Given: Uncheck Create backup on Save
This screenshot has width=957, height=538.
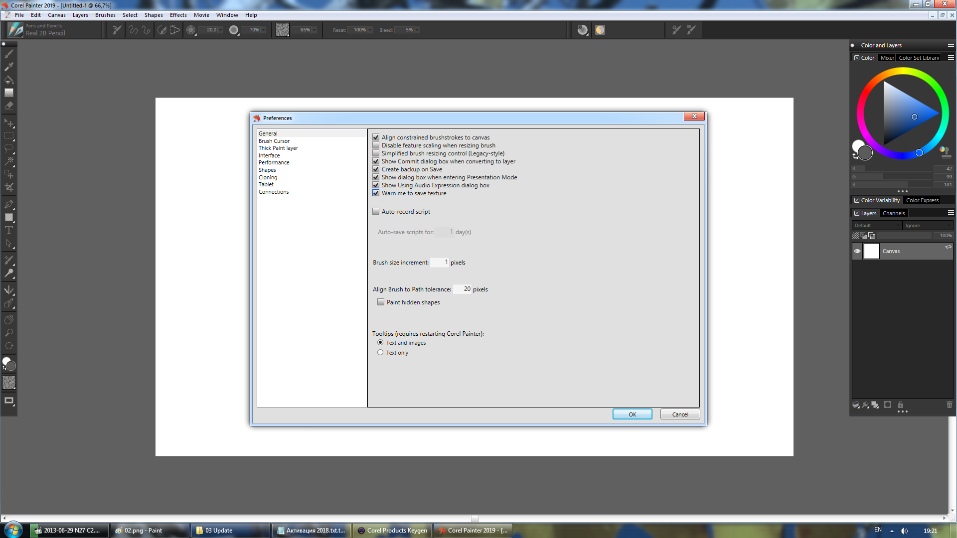Looking at the screenshot, I should pos(376,169).
